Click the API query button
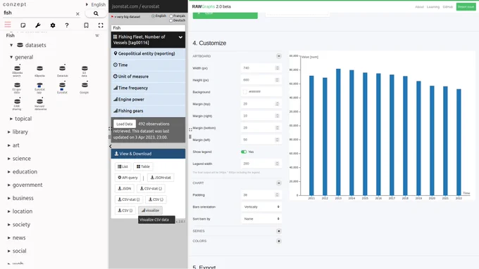Image resolution: width=479 pixels, height=269 pixels. pyautogui.click(x=127, y=178)
